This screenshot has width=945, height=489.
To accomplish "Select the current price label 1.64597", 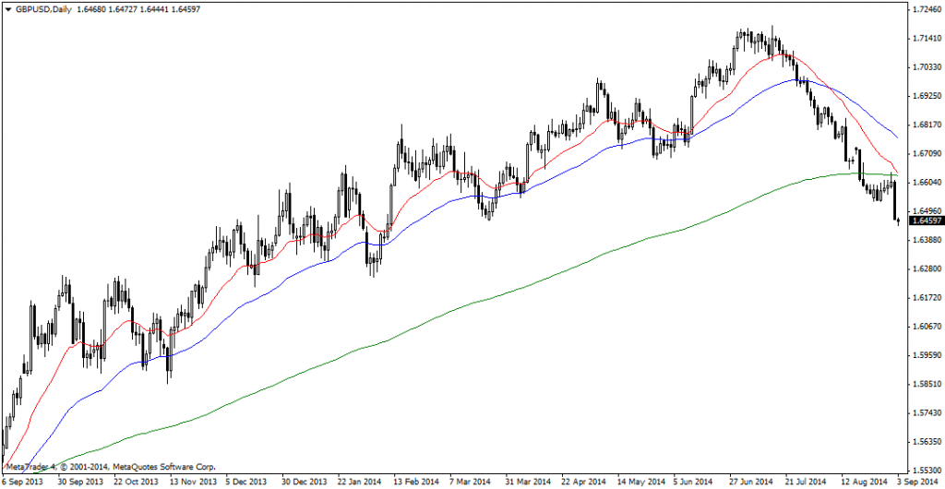I will [926, 221].
